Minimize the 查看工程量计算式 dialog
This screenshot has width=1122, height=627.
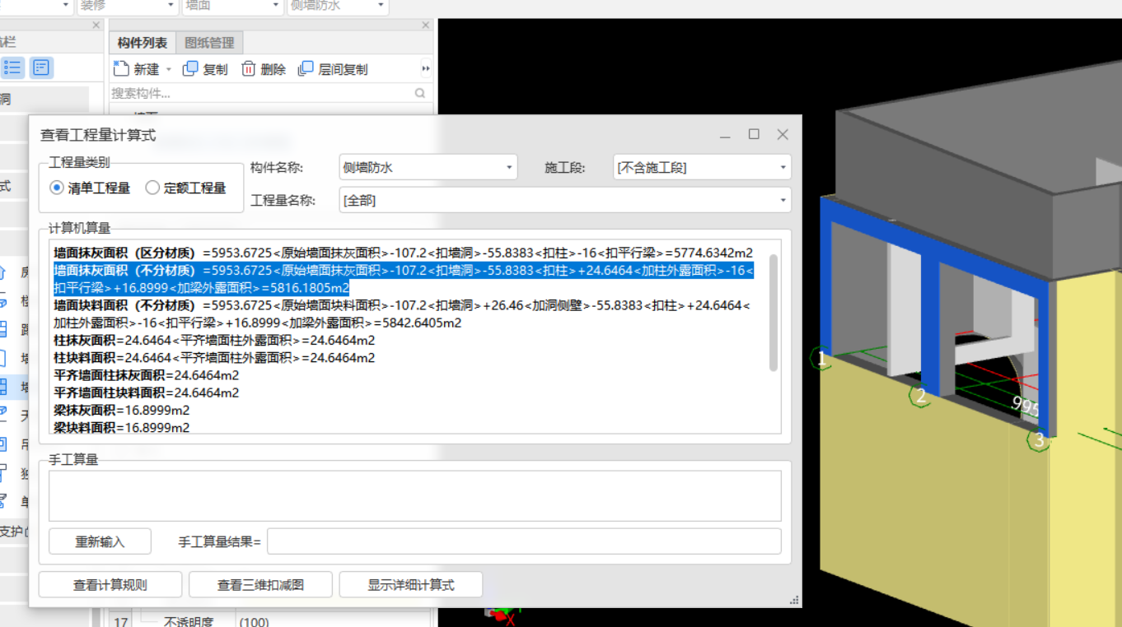(725, 134)
